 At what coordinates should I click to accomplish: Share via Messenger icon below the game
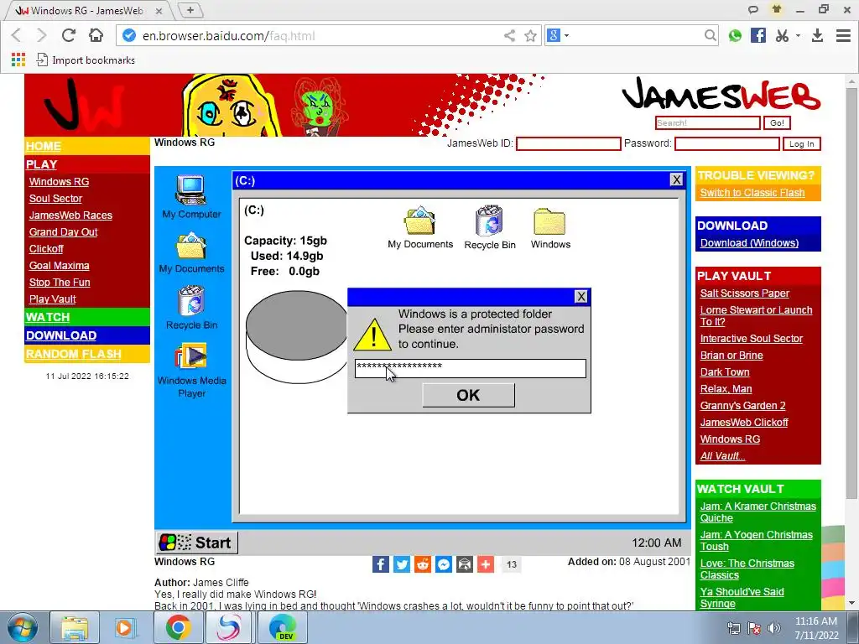[444, 564]
